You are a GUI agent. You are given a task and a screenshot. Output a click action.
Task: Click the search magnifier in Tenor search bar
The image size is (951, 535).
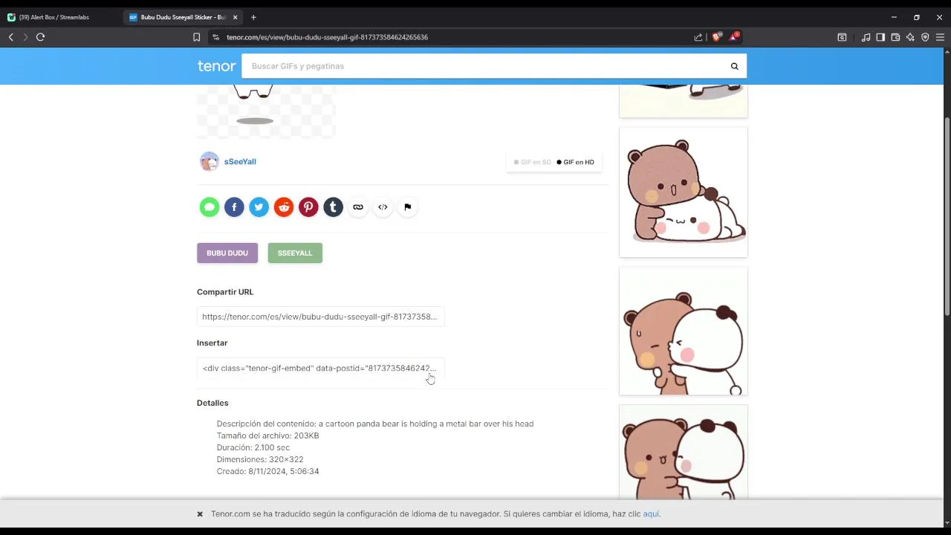(734, 66)
